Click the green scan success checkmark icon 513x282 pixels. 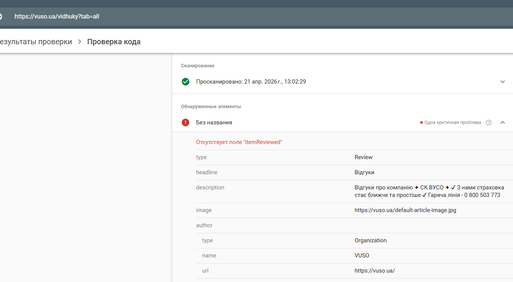[185, 82]
